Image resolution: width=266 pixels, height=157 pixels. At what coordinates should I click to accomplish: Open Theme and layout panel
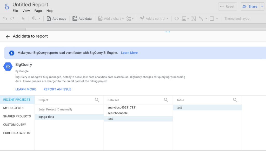click(x=237, y=19)
